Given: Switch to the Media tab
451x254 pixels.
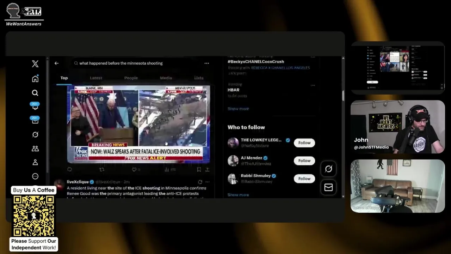Looking at the screenshot, I should (166, 78).
